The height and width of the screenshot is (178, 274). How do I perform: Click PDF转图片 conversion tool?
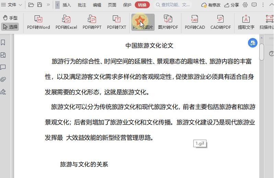coord(143,22)
